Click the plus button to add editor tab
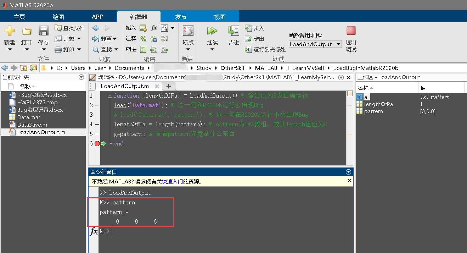467x253 pixels. pos(169,86)
